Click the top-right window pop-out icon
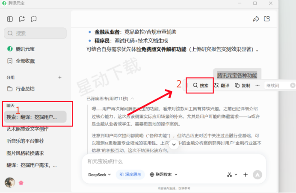The width and height of the screenshot is (296, 193). tap(267, 19)
